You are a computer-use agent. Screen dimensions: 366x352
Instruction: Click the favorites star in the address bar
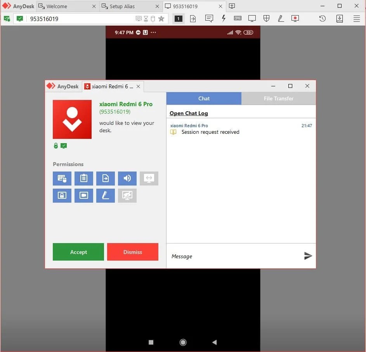161,18
